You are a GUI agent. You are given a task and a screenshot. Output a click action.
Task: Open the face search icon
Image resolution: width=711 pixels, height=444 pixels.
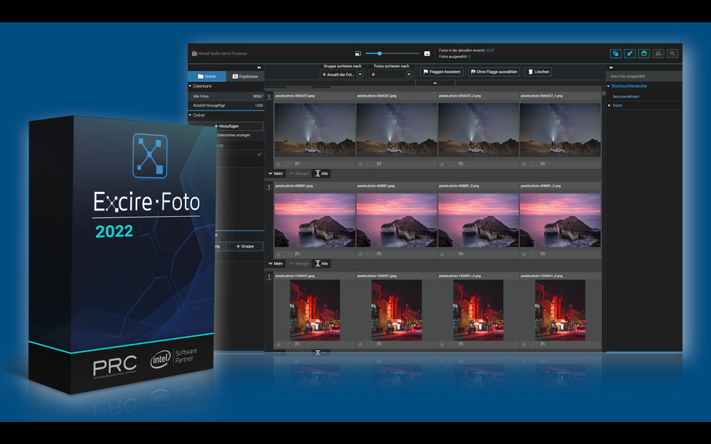tap(644, 53)
